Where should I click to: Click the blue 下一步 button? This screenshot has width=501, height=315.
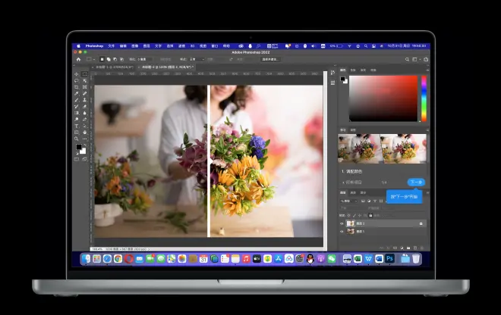coord(416,182)
